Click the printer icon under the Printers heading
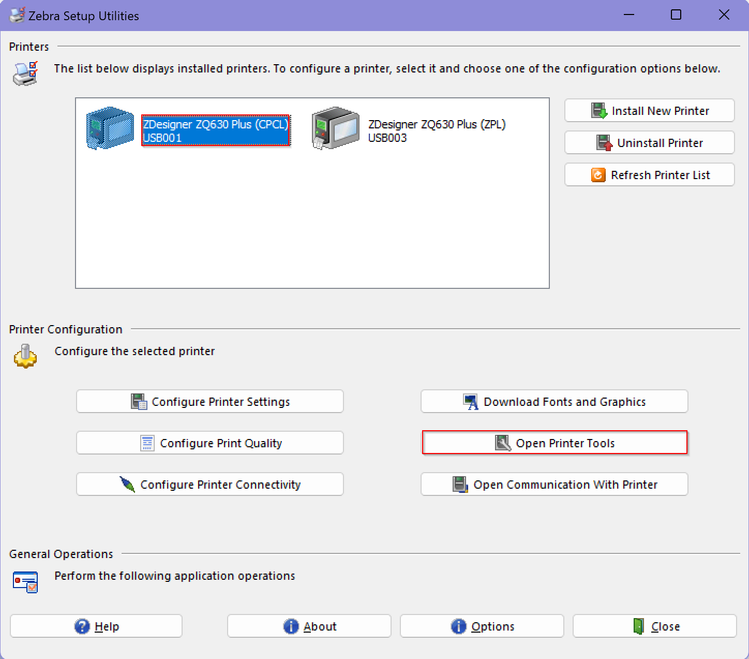 pos(25,74)
